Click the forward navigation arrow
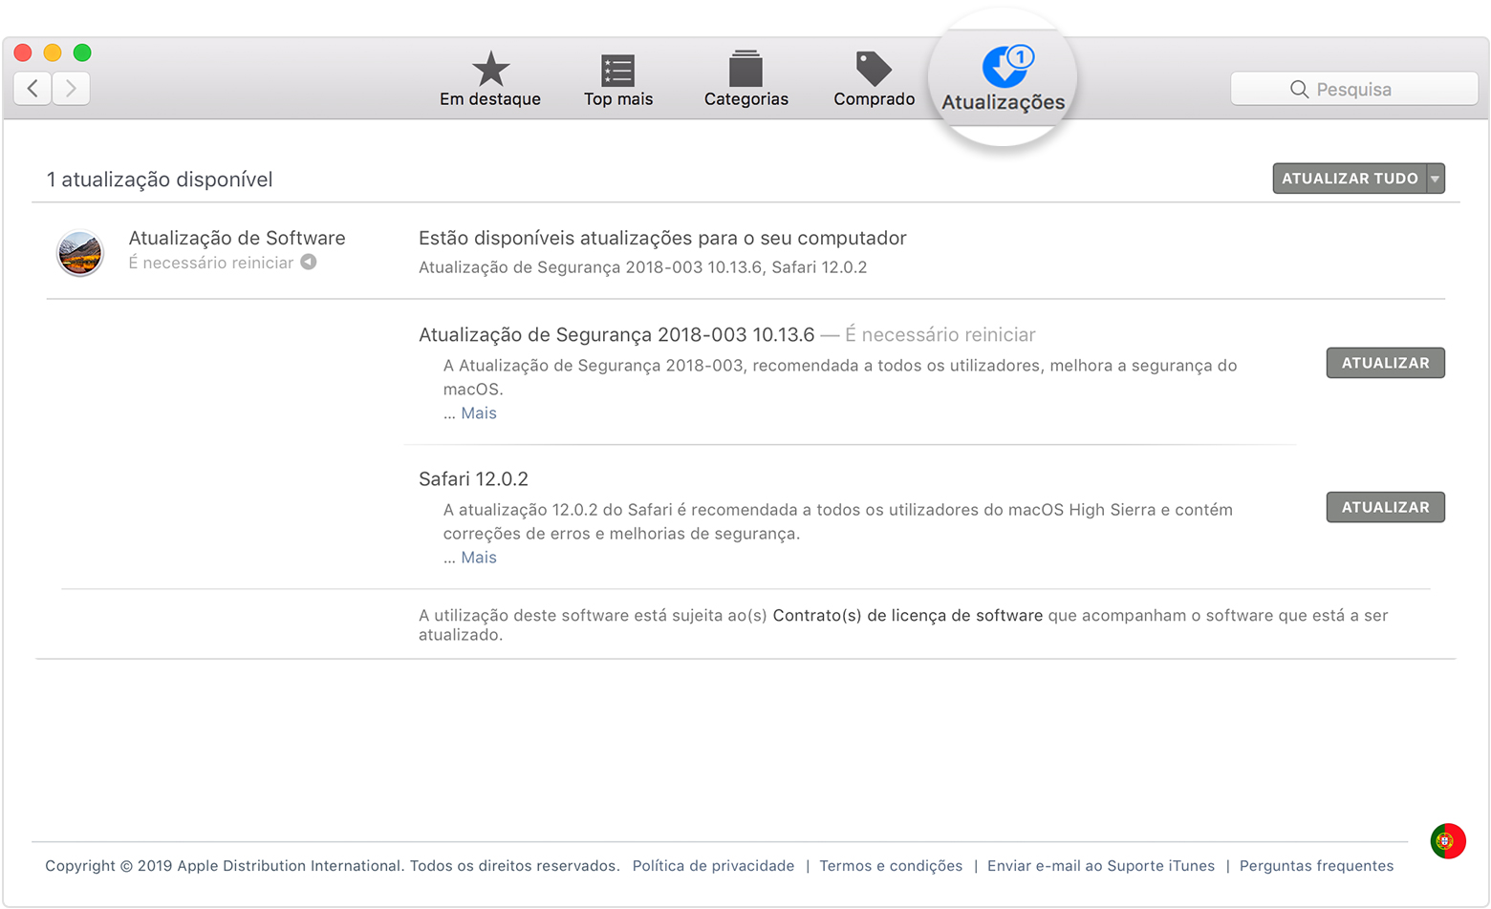This screenshot has height=909, width=1491. [x=71, y=89]
